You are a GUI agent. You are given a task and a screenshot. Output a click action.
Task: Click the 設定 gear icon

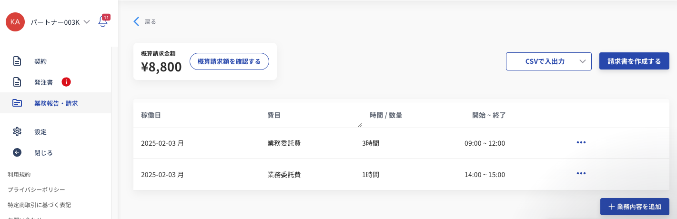(17, 131)
